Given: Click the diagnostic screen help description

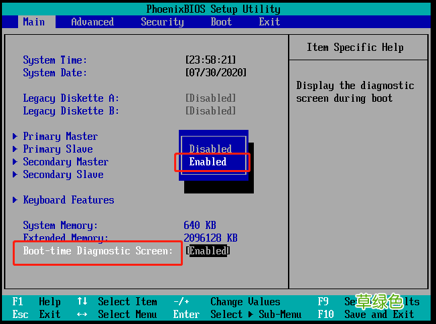Looking at the screenshot, I should 355,92.
